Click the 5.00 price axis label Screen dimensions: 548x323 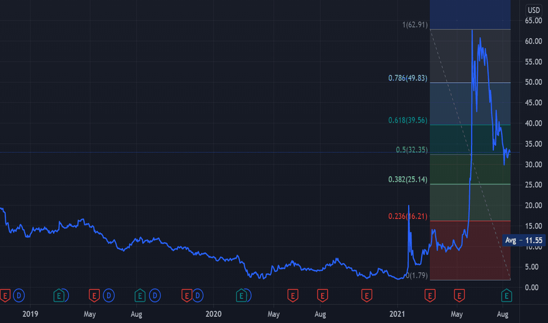532,267
